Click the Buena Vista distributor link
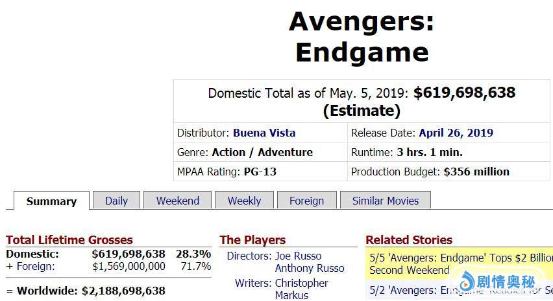The width and height of the screenshot is (553, 301). 264,133
